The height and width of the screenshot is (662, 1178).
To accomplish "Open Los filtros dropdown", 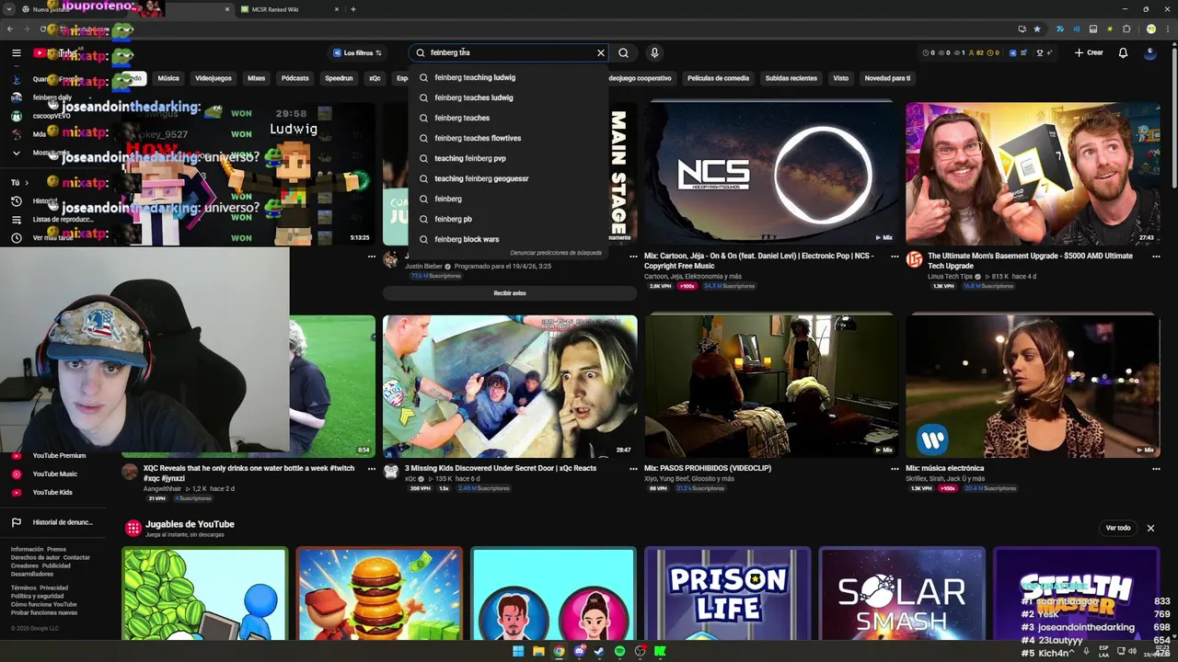I will click(357, 53).
